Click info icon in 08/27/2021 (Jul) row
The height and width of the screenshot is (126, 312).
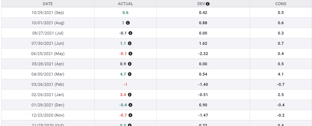click(130, 33)
